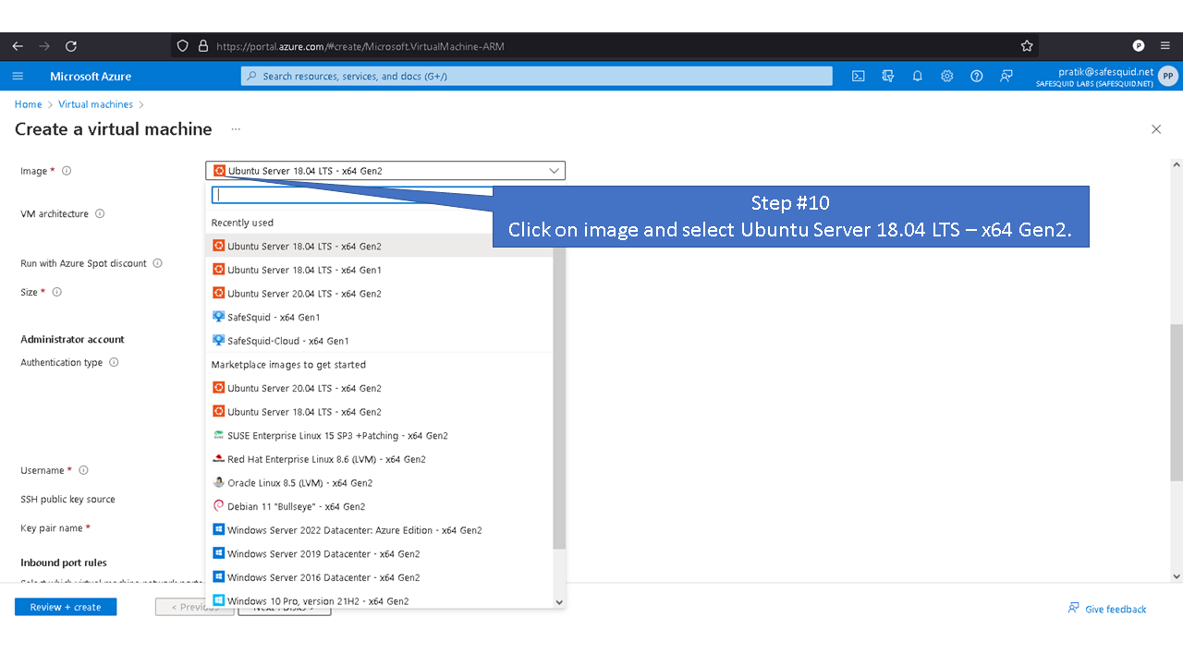Bookmark this page with the star icon
The height and width of the screenshot is (665, 1183).
pos(1027,46)
